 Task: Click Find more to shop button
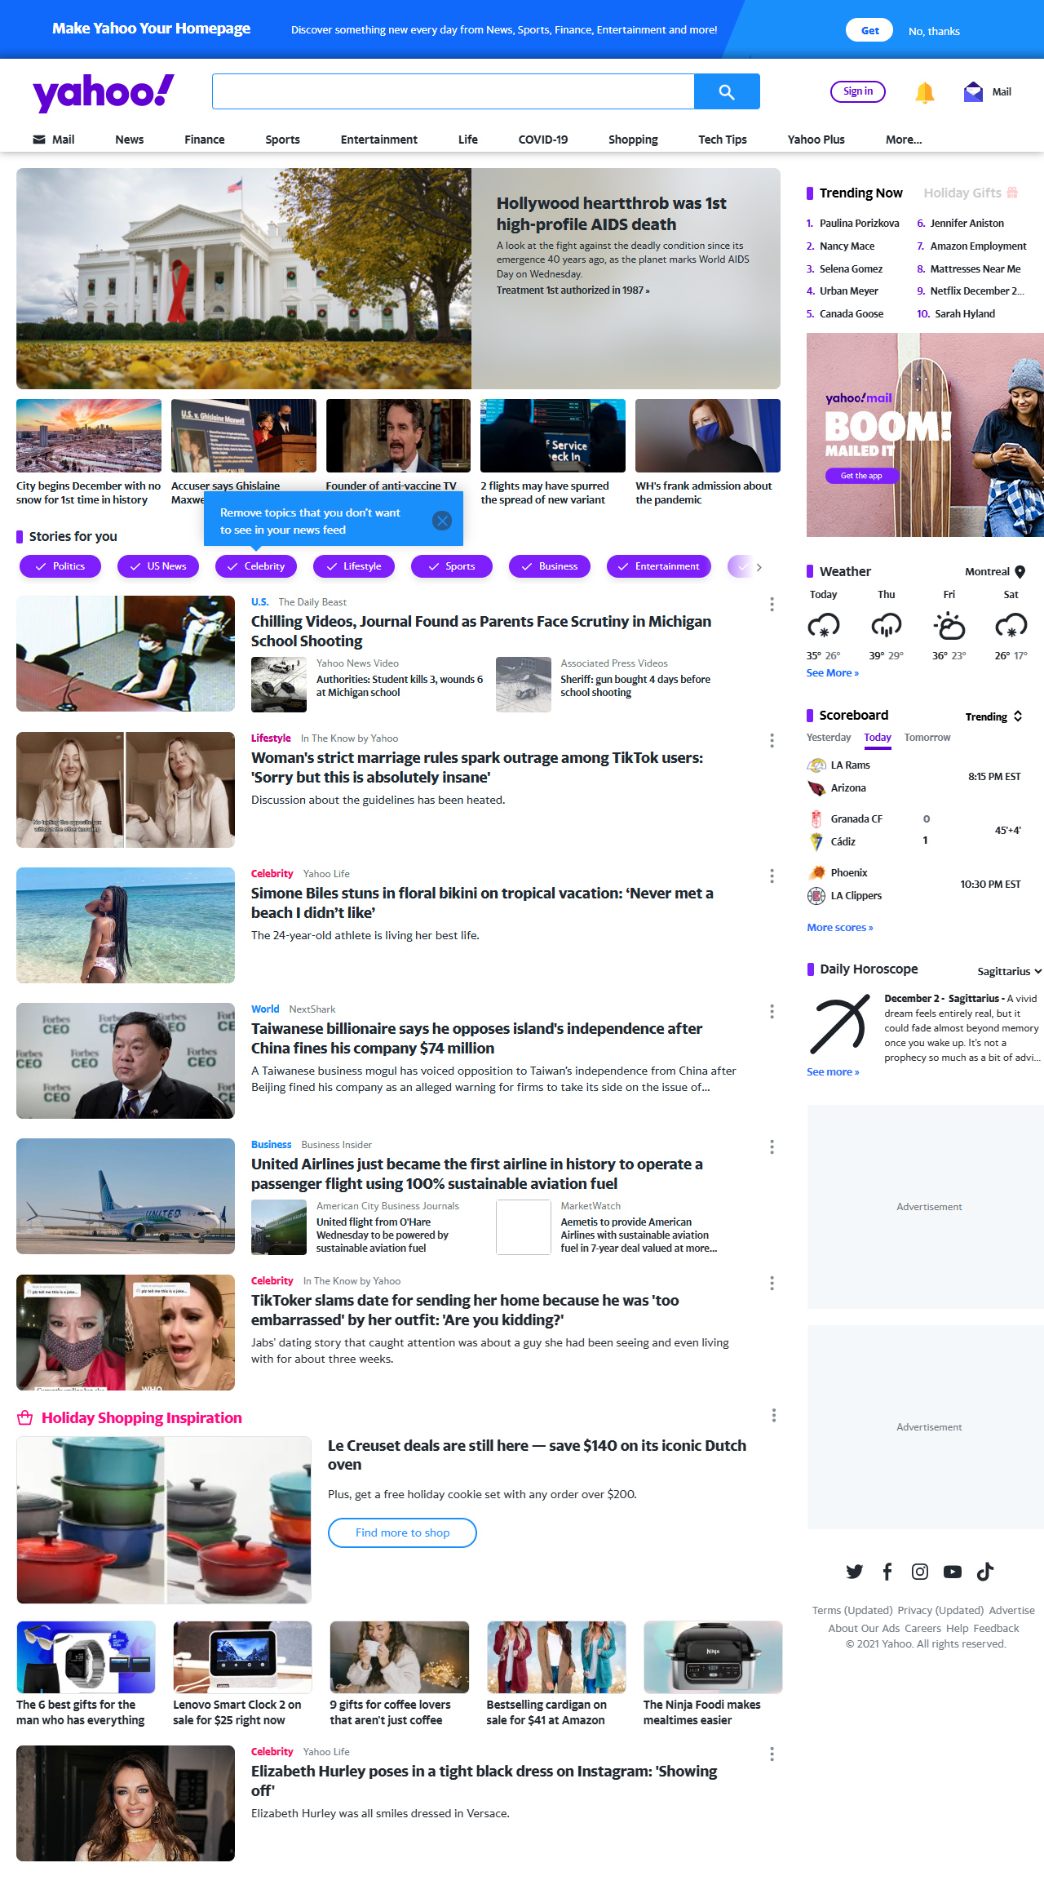click(x=402, y=1532)
